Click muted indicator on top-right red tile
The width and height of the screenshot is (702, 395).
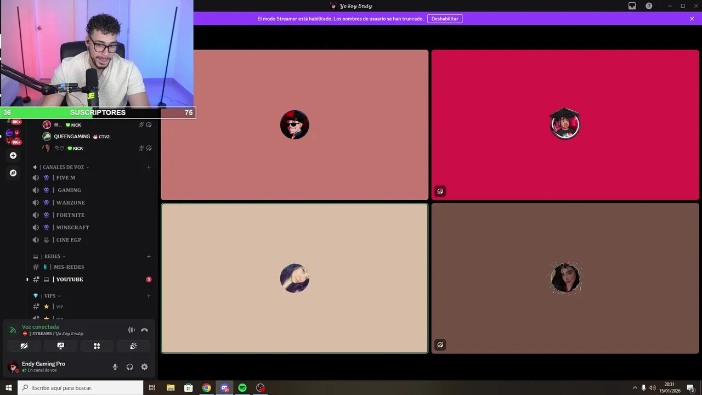(x=440, y=191)
